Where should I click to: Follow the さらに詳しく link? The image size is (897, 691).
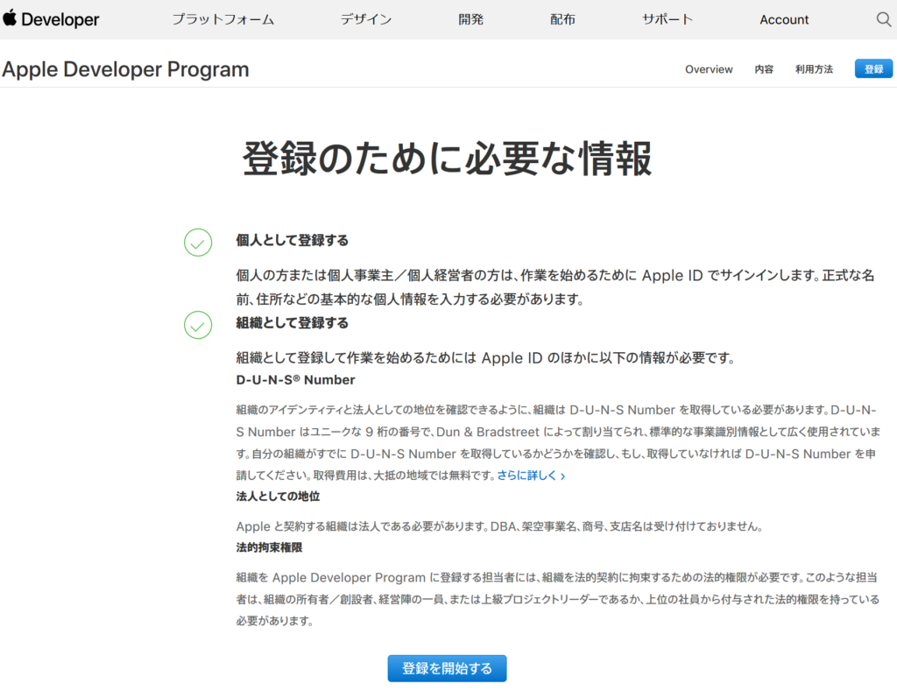(532, 476)
